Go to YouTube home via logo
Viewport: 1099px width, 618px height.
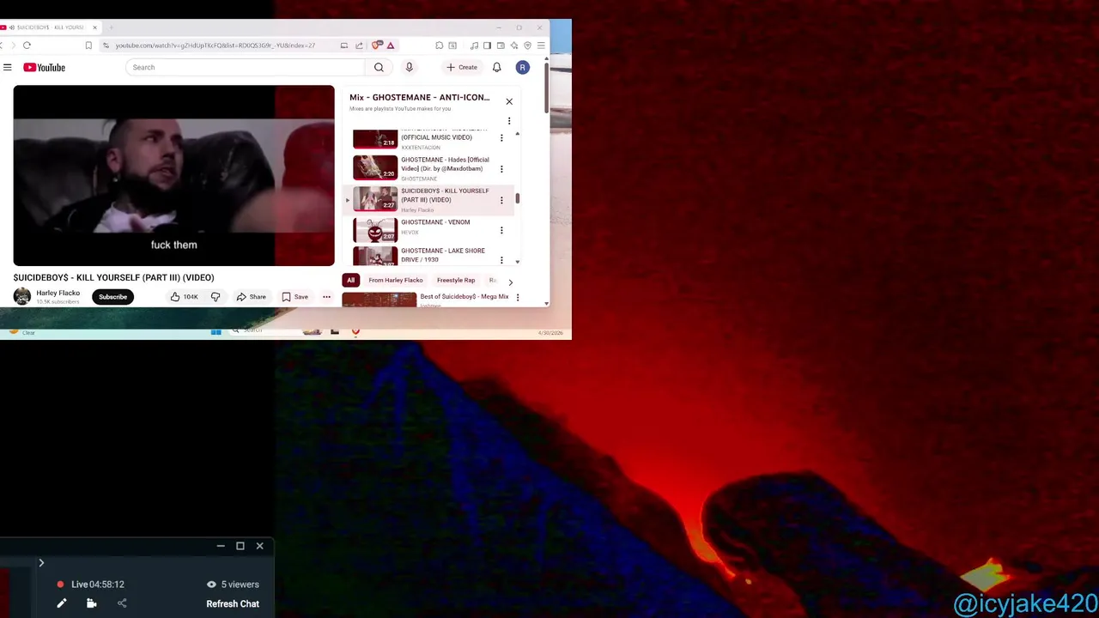click(x=44, y=67)
